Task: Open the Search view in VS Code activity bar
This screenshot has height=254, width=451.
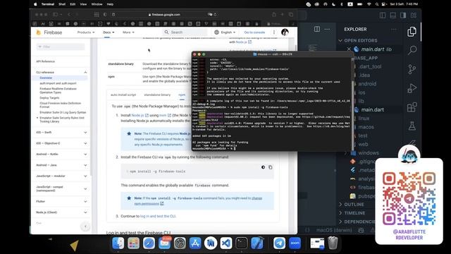Action: [412, 50]
